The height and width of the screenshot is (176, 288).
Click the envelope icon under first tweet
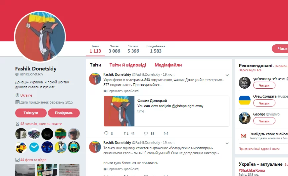tap(166, 133)
